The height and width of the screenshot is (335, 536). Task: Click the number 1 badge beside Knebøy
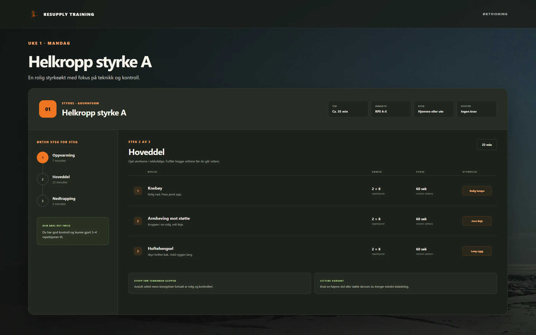click(138, 191)
